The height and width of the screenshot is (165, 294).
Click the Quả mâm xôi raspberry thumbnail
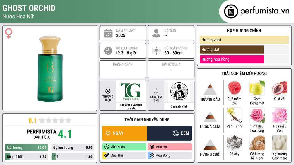[234, 88]
